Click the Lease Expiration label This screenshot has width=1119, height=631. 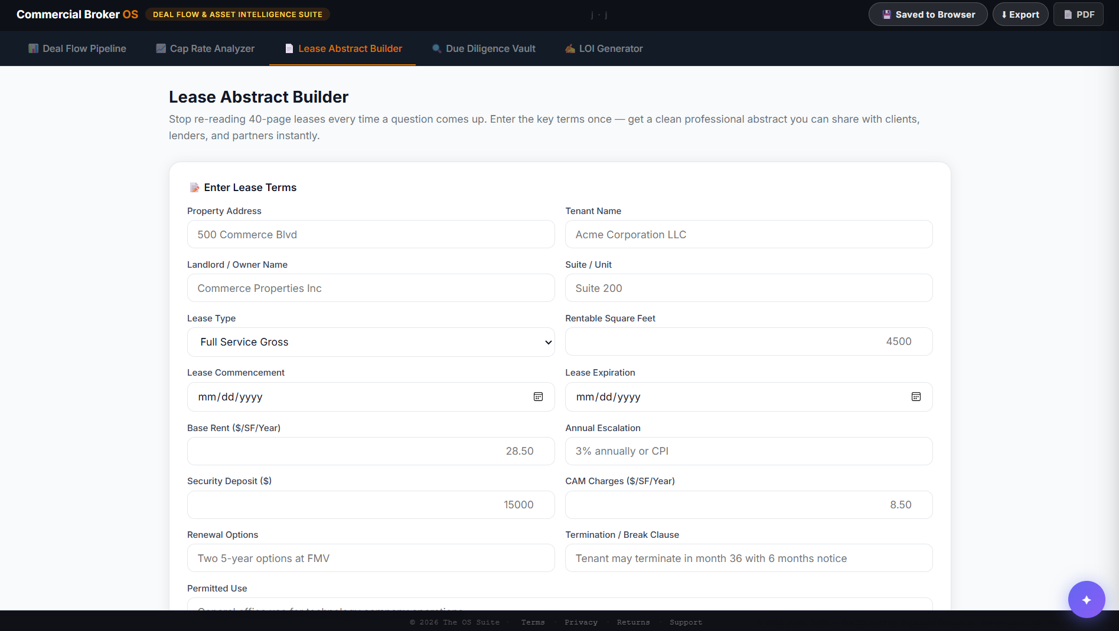click(600, 373)
